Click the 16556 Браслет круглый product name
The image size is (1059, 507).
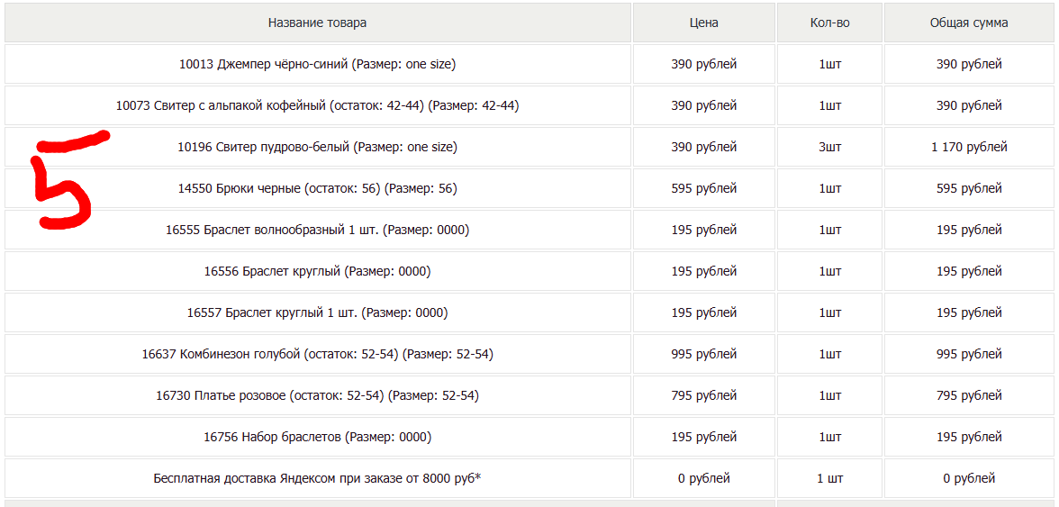click(317, 271)
